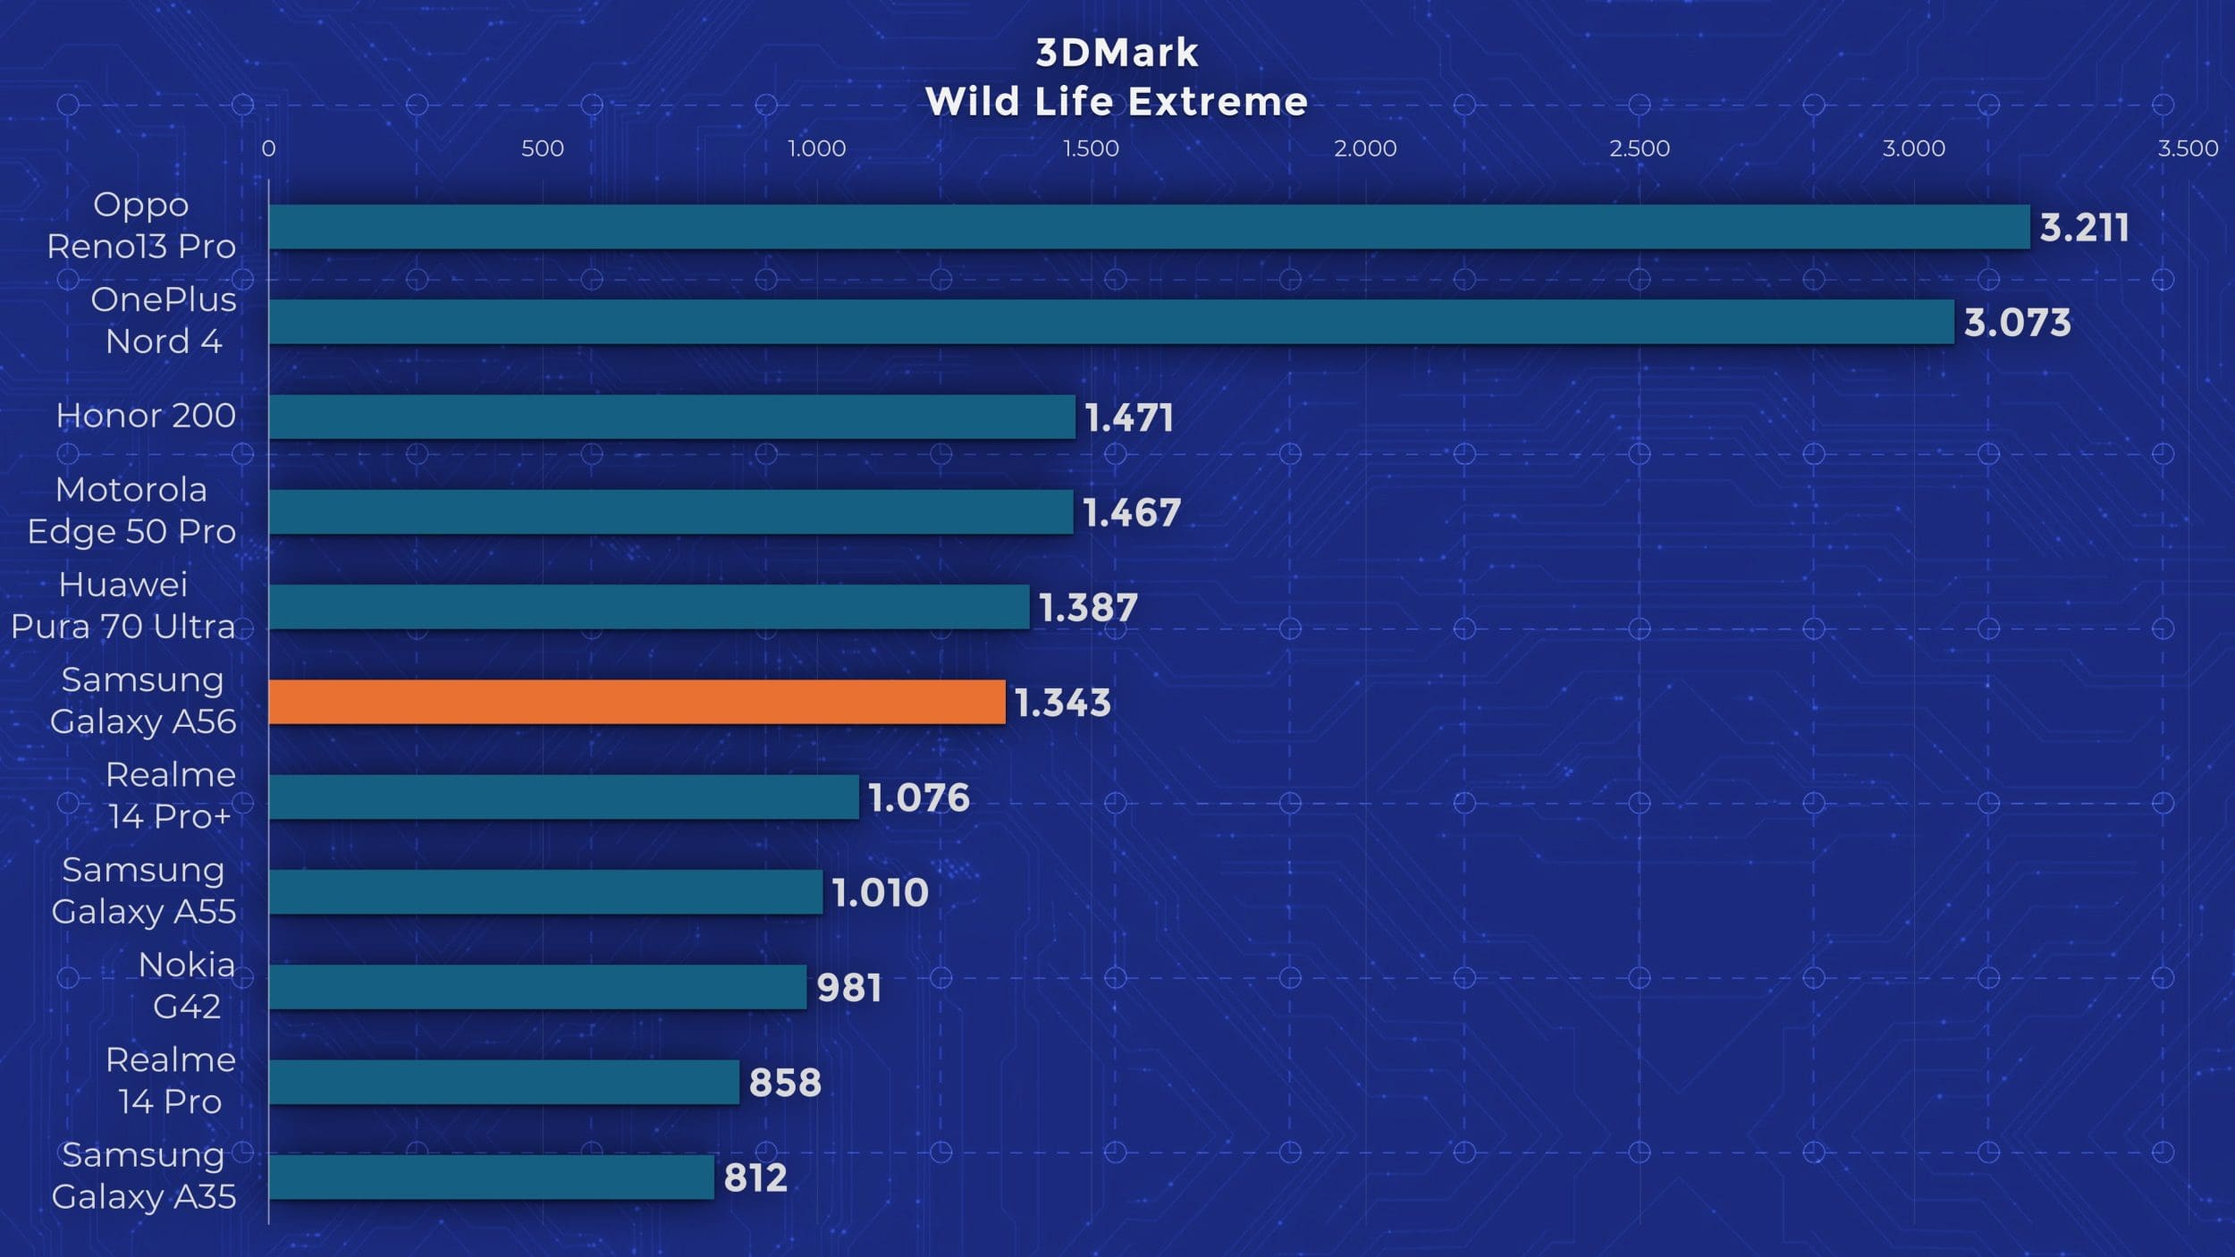The width and height of the screenshot is (2235, 1257).
Task: Click the 1.467 score value
Action: pos(1132,512)
